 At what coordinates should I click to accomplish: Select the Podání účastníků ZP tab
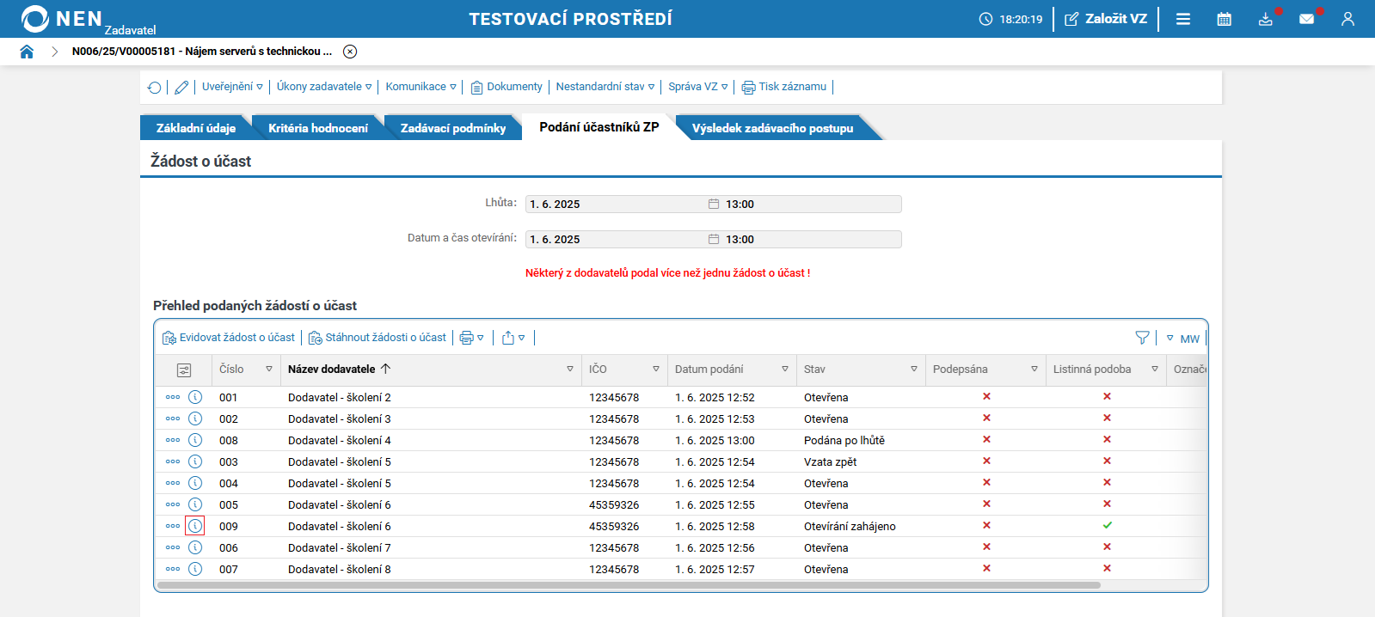click(x=599, y=127)
